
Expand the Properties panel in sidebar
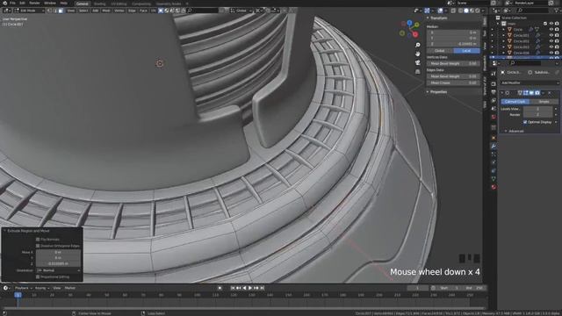click(438, 92)
